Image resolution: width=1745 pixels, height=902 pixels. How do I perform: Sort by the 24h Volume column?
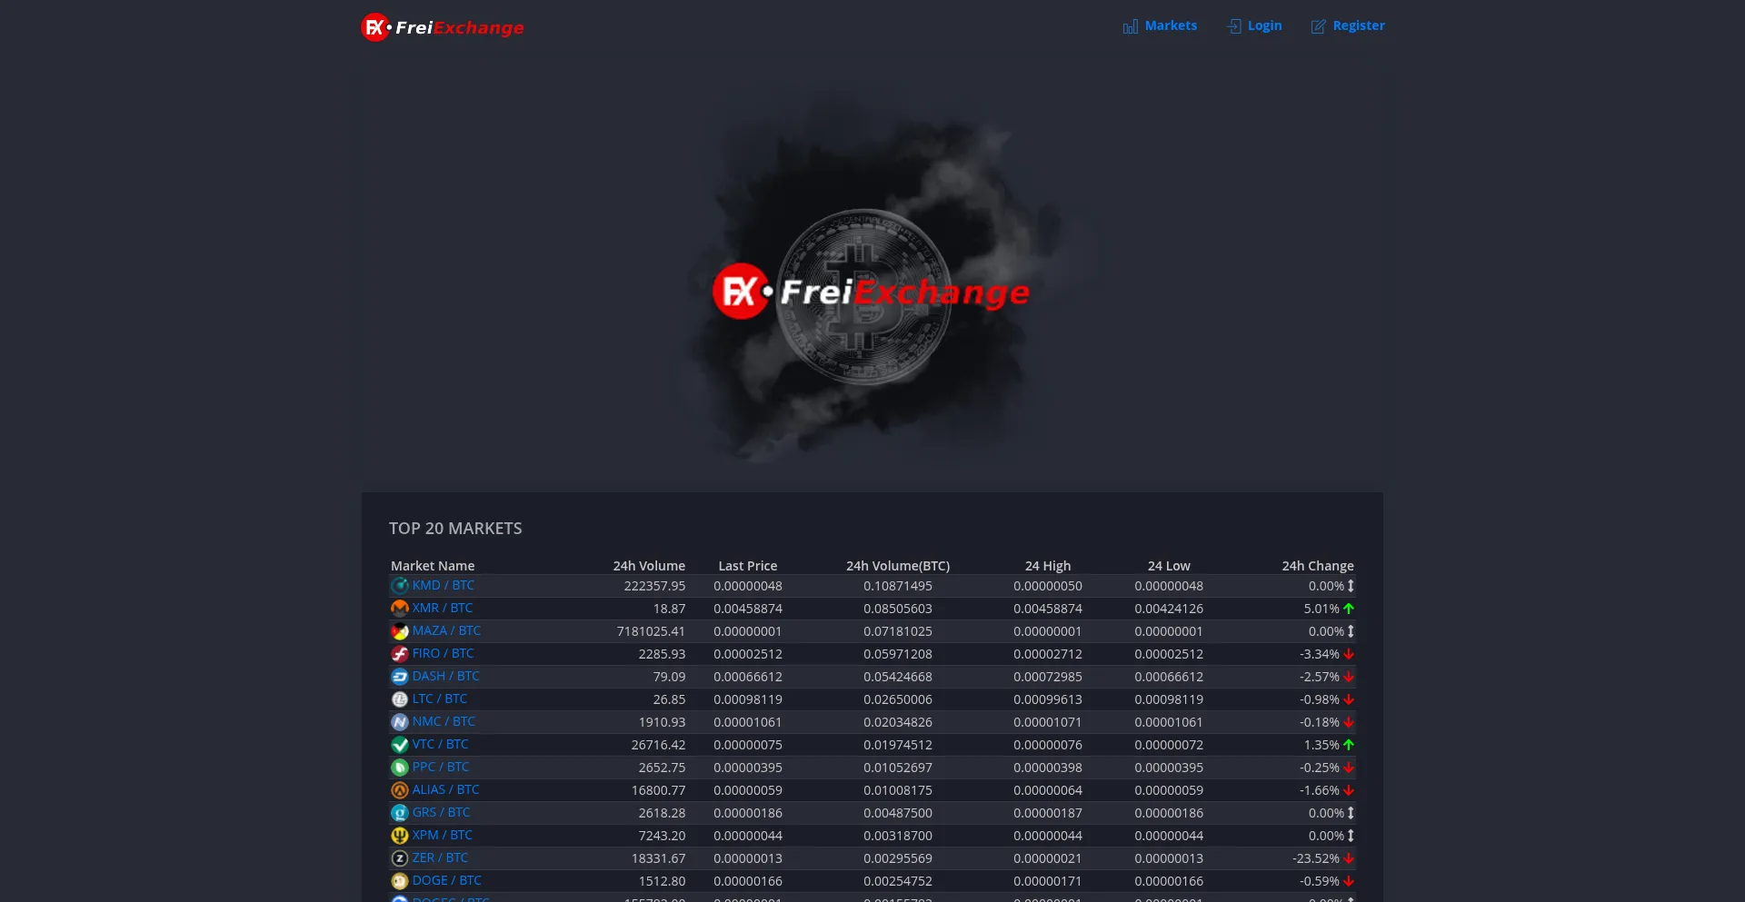click(648, 565)
